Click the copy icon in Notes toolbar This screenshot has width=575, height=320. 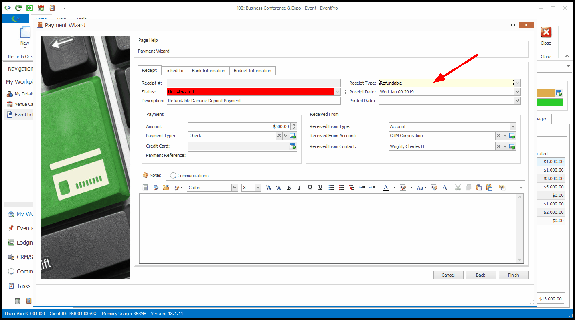pos(468,188)
